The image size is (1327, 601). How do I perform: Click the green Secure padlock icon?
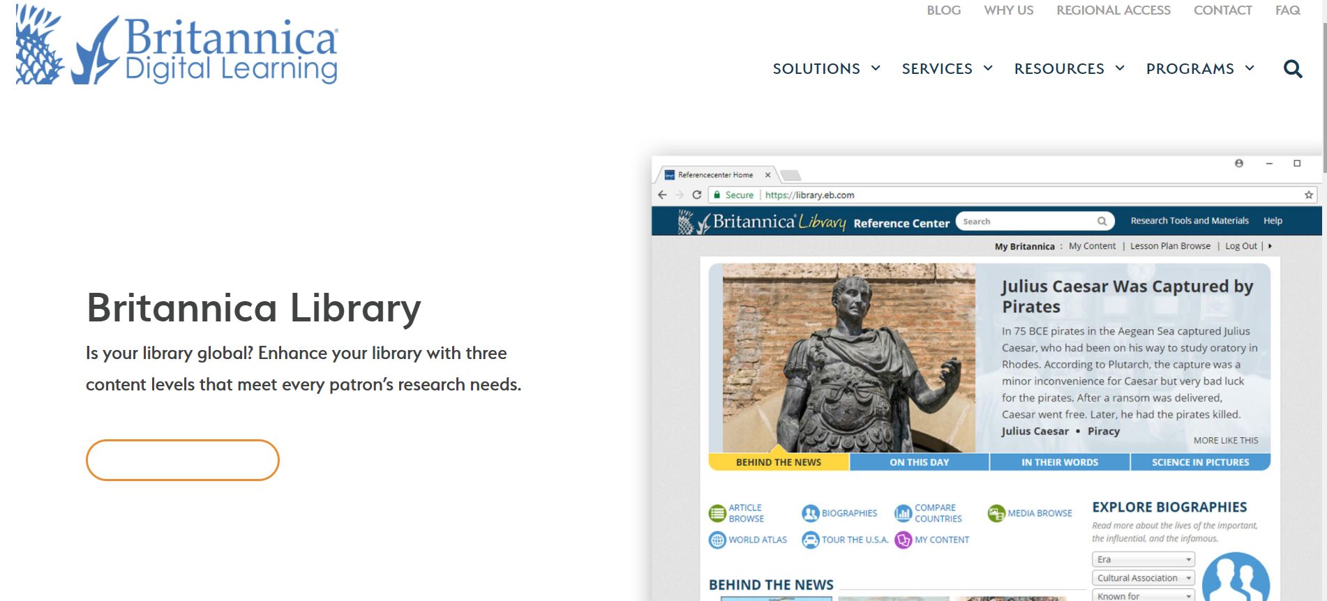point(717,195)
